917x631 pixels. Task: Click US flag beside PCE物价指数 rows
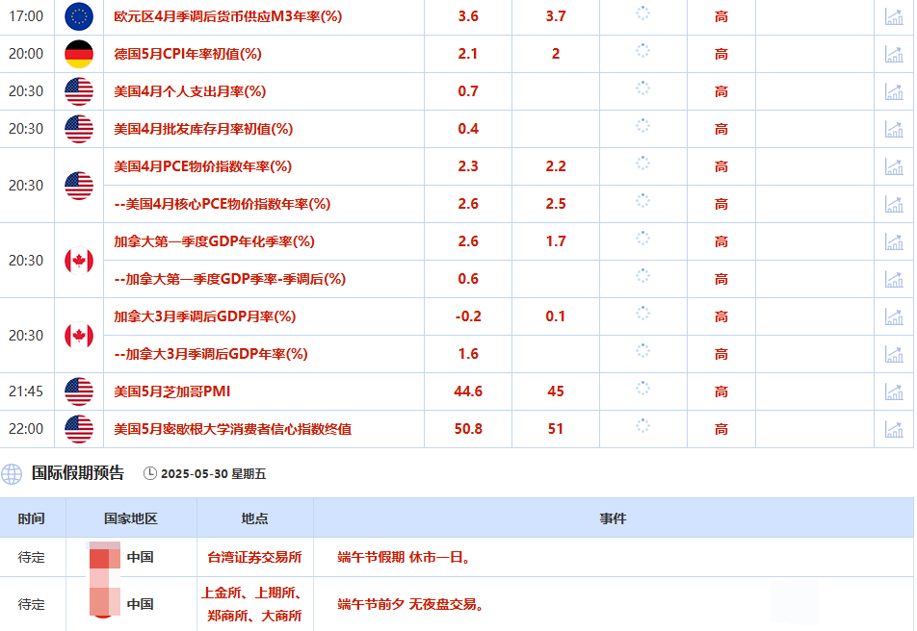tap(79, 186)
